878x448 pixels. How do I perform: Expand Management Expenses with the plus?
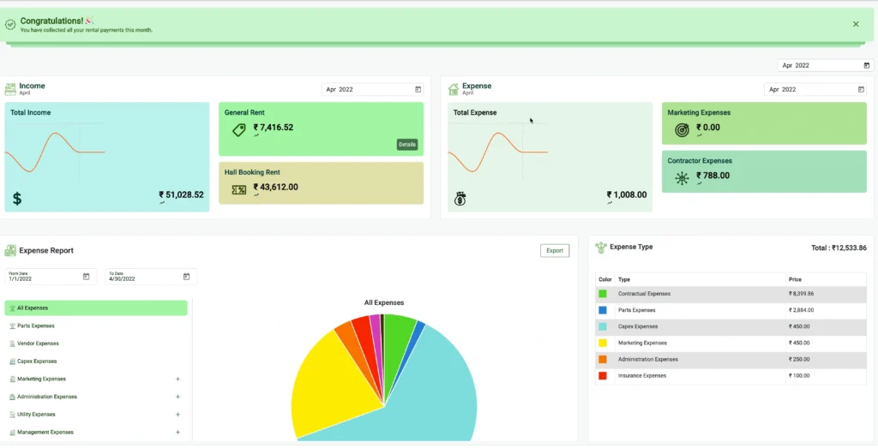coord(177,433)
